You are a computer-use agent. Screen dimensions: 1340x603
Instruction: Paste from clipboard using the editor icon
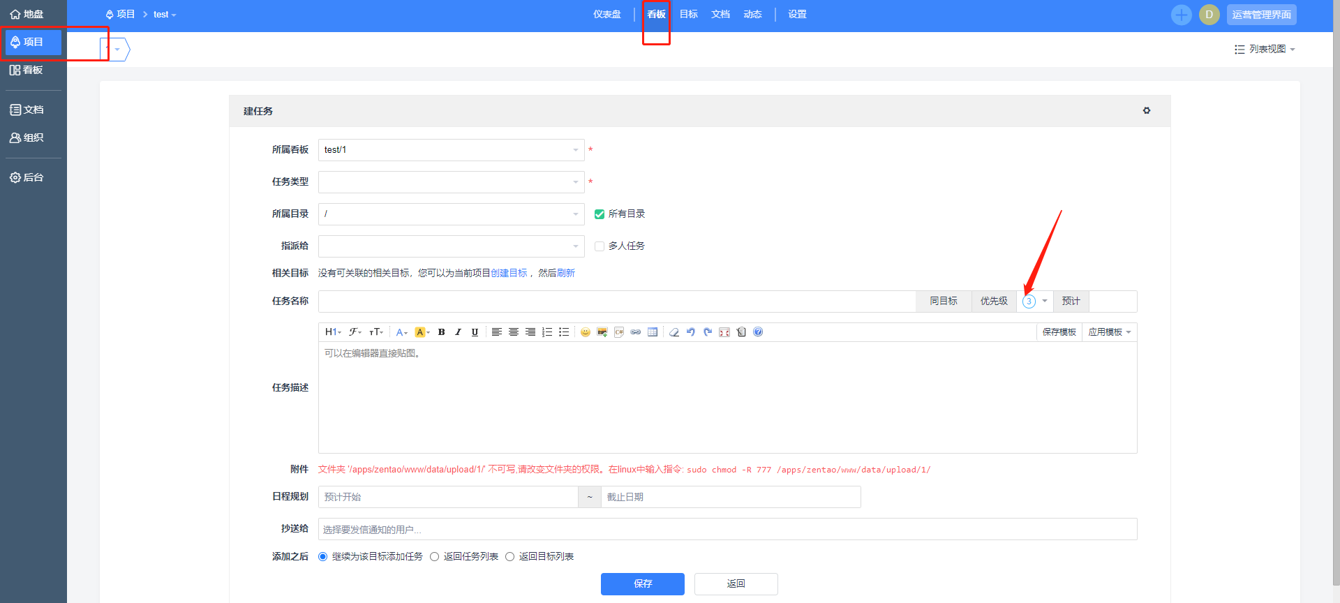coord(740,332)
